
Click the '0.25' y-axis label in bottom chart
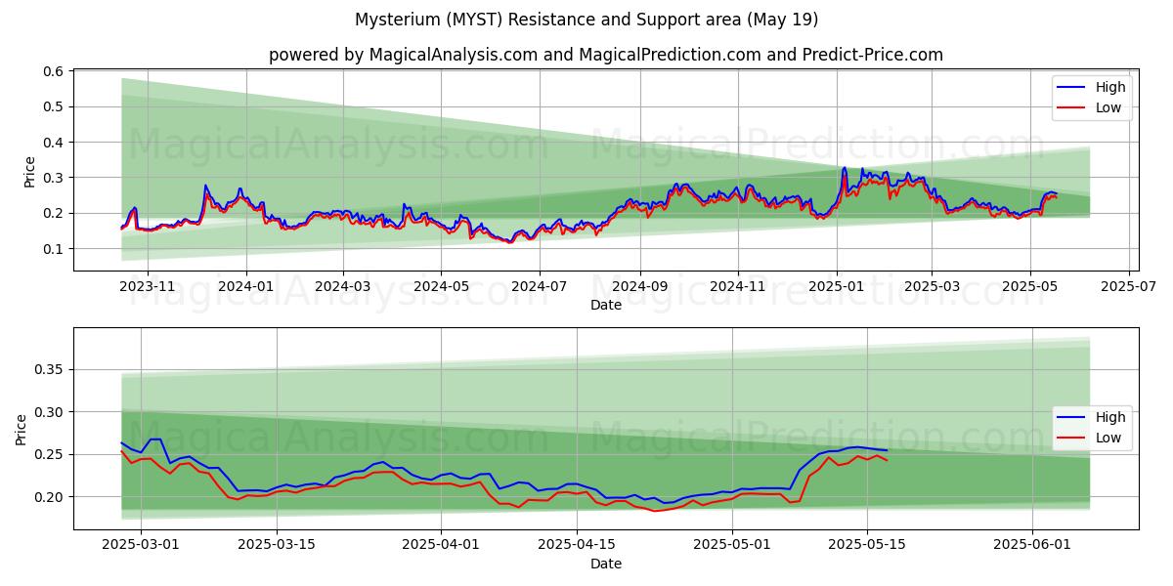49,454
